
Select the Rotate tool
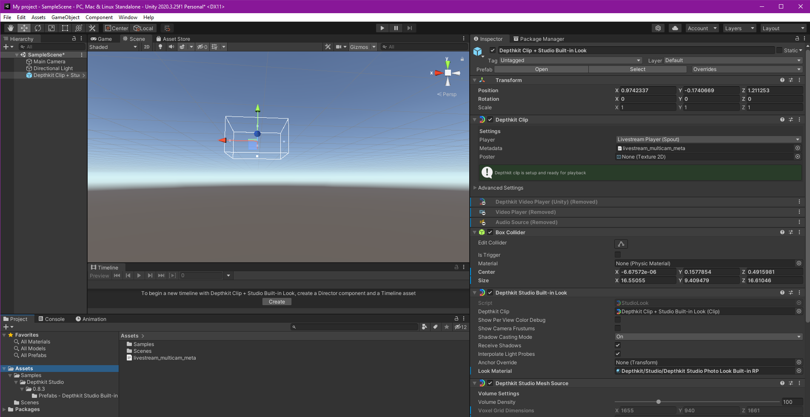tap(38, 28)
